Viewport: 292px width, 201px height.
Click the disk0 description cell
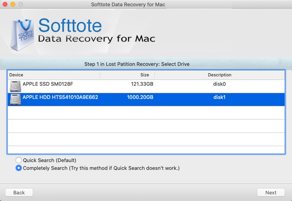click(x=219, y=84)
